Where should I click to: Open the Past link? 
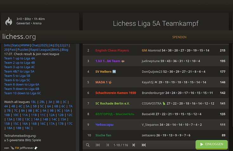[x=13, y=50]
